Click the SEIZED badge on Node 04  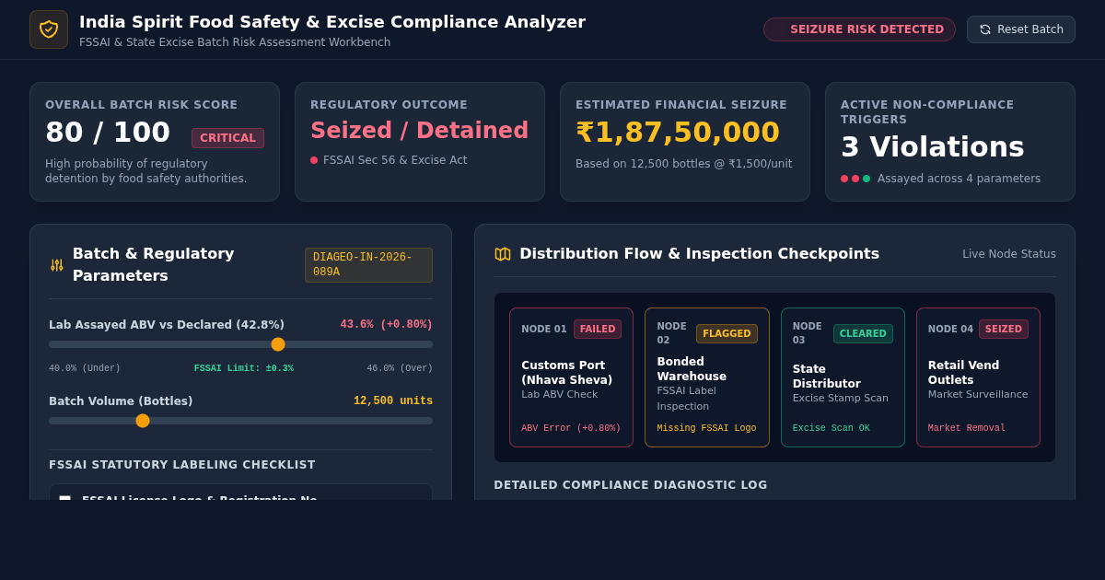pos(1004,329)
